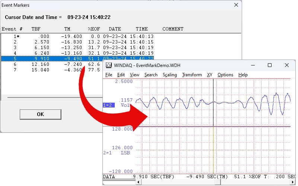
Task: Click the -128.000 lower scale value
Action: point(121,171)
